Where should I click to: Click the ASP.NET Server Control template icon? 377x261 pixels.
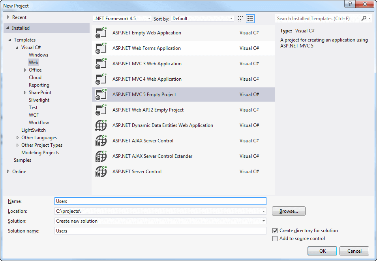(101, 172)
